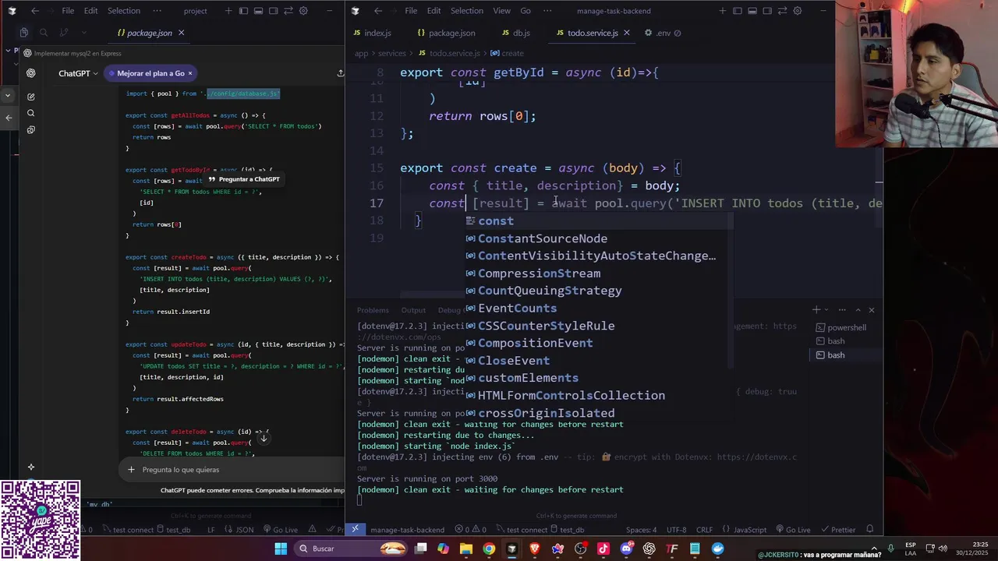Close the package.json tab in project window
998x561 pixels.
pyautogui.click(x=181, y=33)
